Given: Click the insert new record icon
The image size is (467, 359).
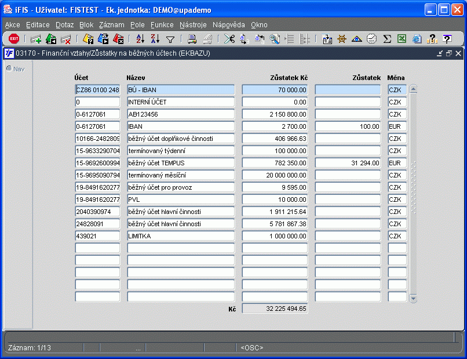Looking at the screenshot, I should pos(36,39).
